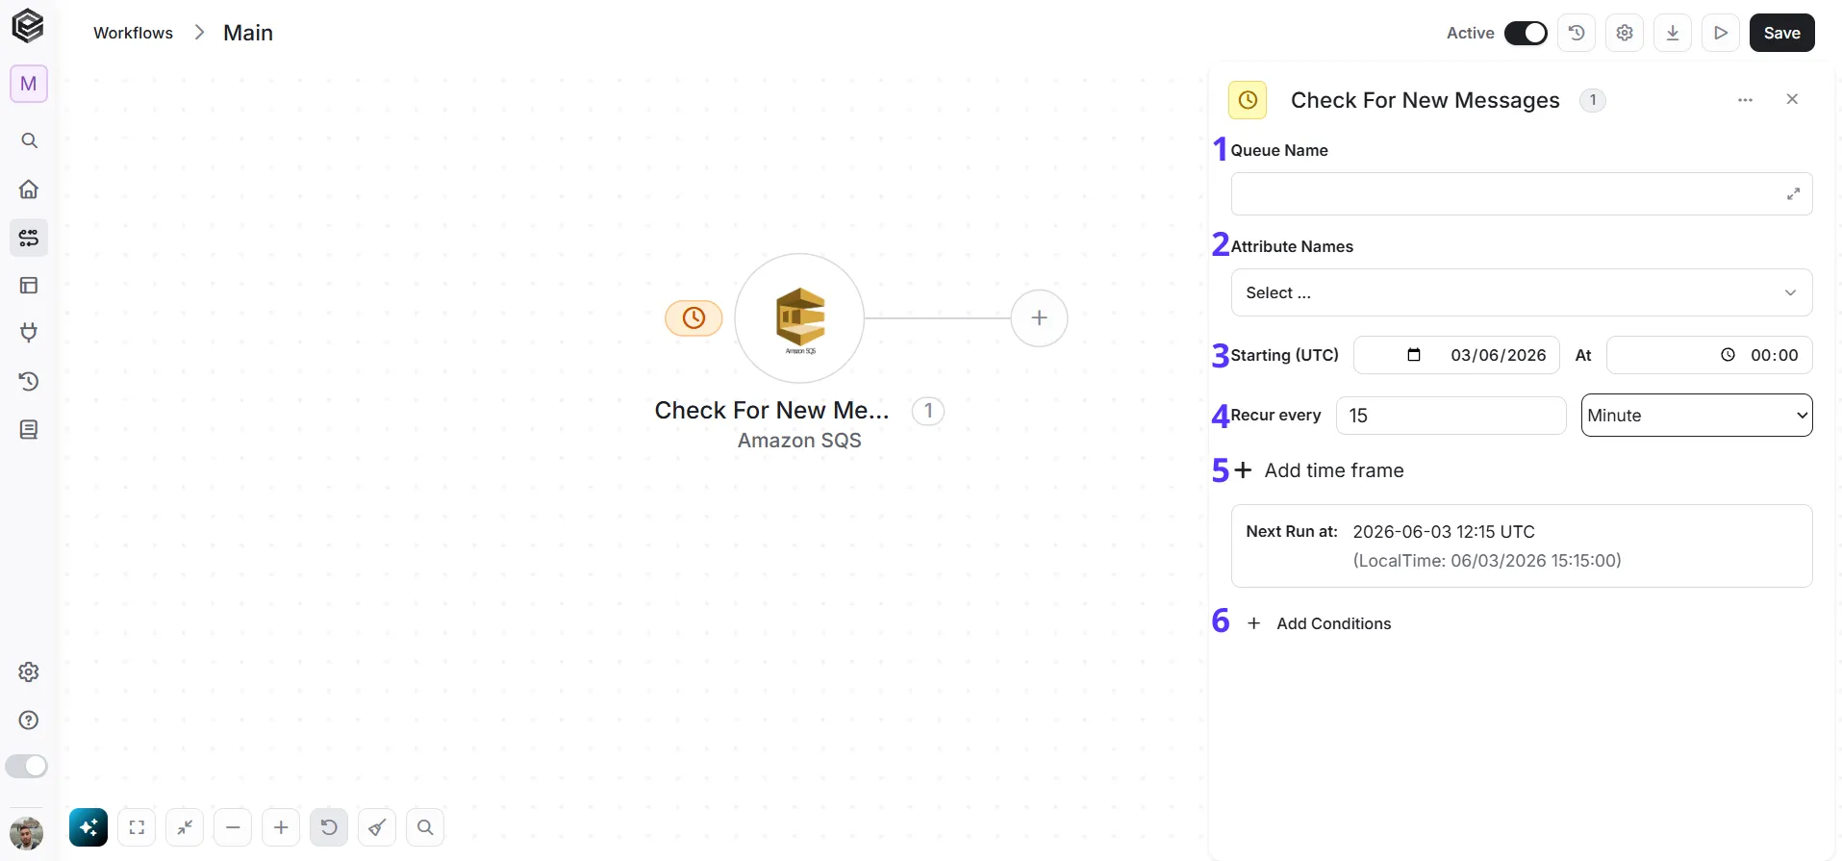The image size is (1842, 861).
Task: Open the user profile photo
Action: tap(26, 833)
